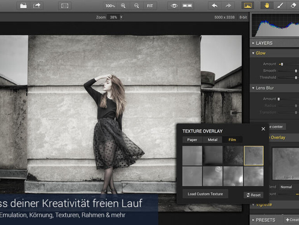299x225 pixels.
Task: Toggle the side-by-side compare view
Action: click(188, 5)
